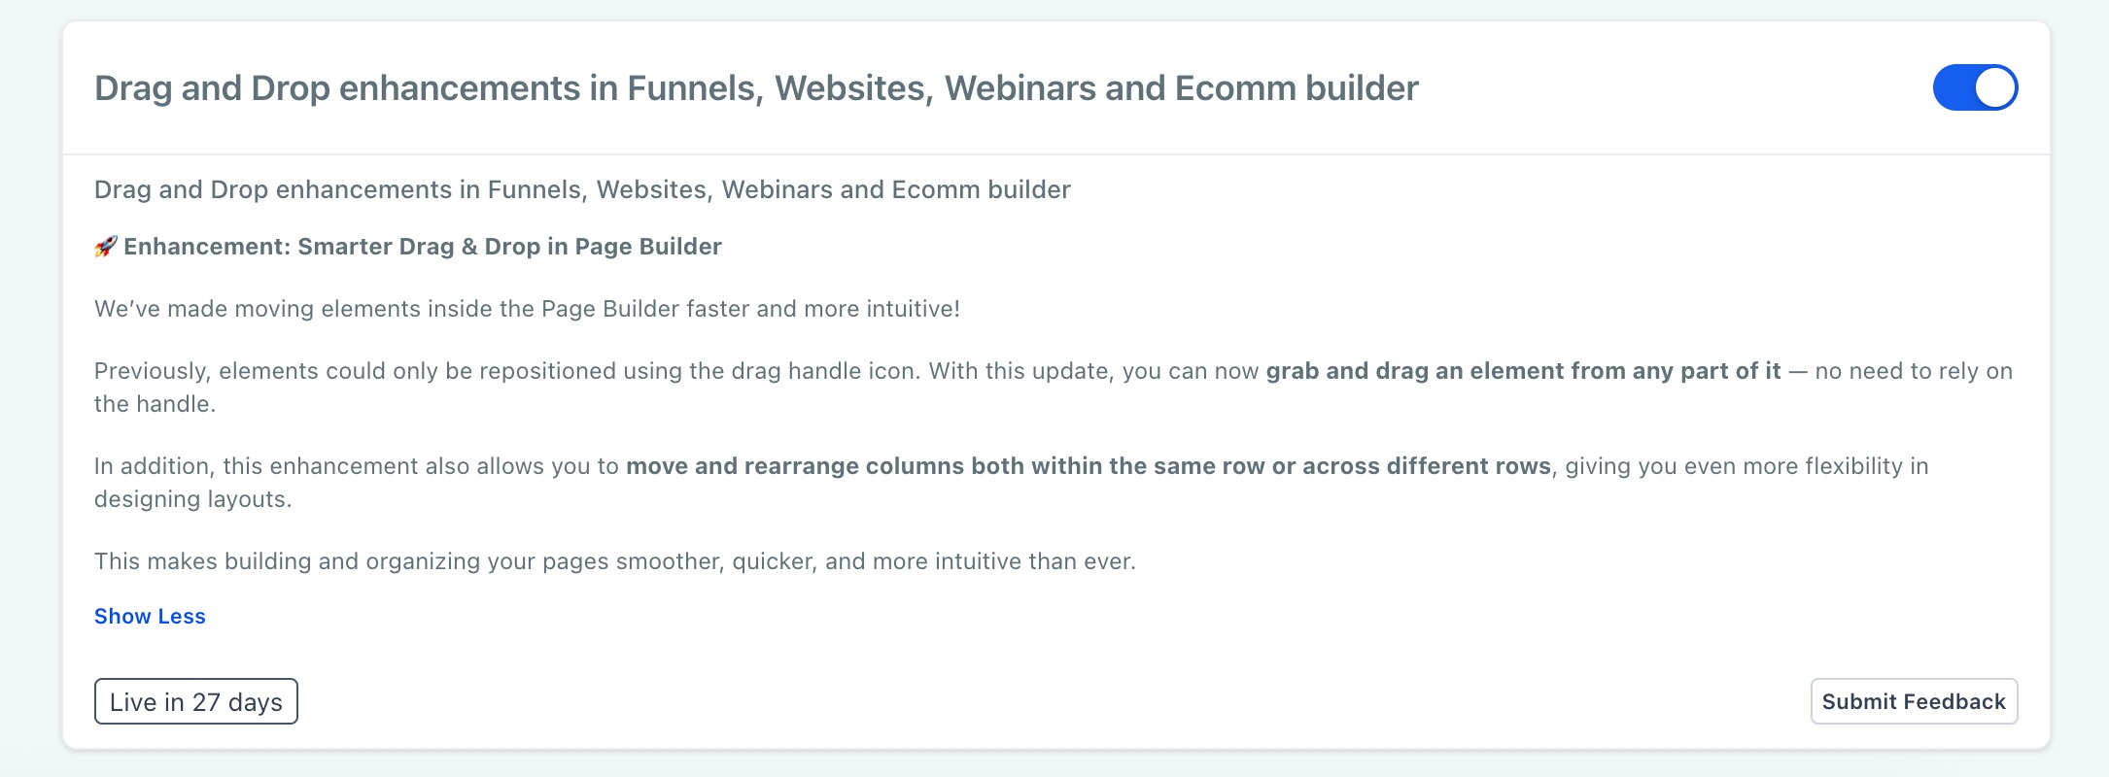Click the subtitle line below card header
This screenshot has width=2109, height=777.
pyautogui.click(x=582, y=189)
